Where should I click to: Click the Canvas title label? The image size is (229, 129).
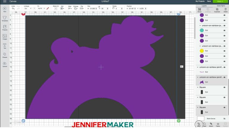[13, 1]
